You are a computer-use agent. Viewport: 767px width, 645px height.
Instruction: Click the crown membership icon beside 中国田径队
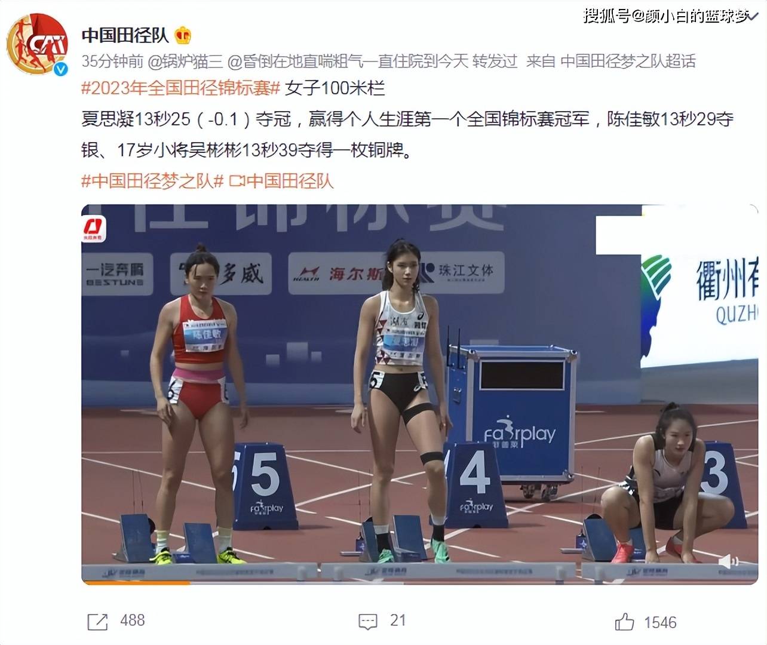[182, 36]
